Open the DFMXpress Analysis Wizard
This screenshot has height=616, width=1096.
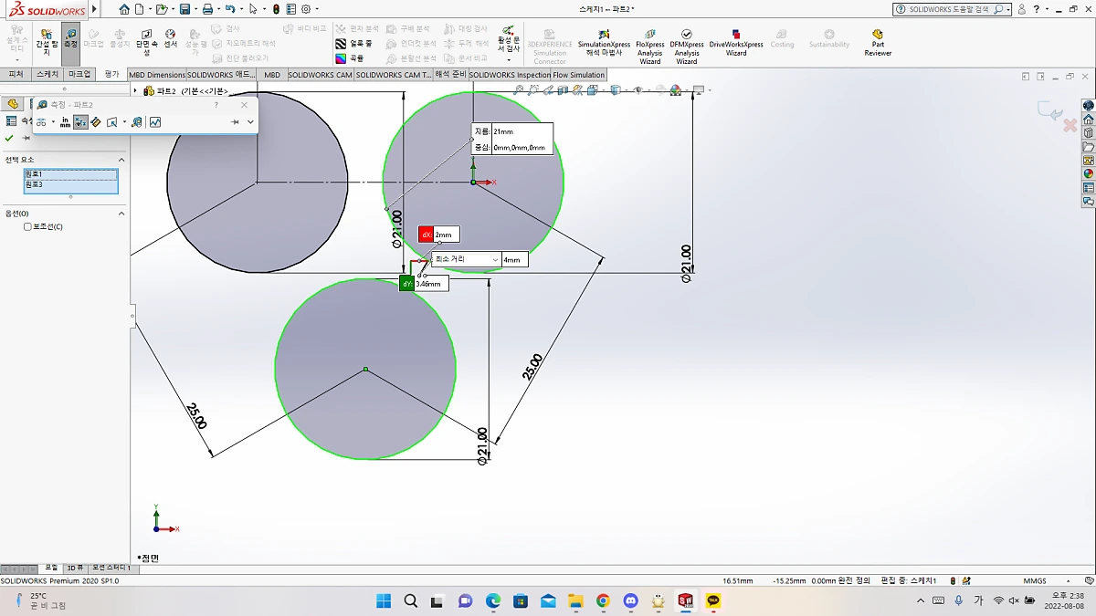click(686, 43)
